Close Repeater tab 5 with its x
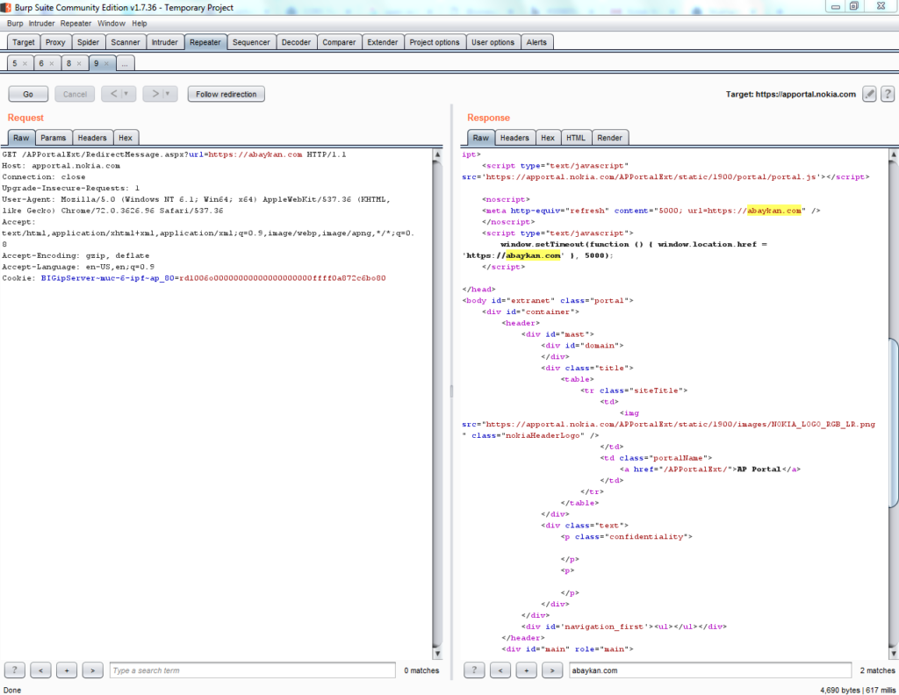The height and width of the screenshot is (695, 899). 25,64
